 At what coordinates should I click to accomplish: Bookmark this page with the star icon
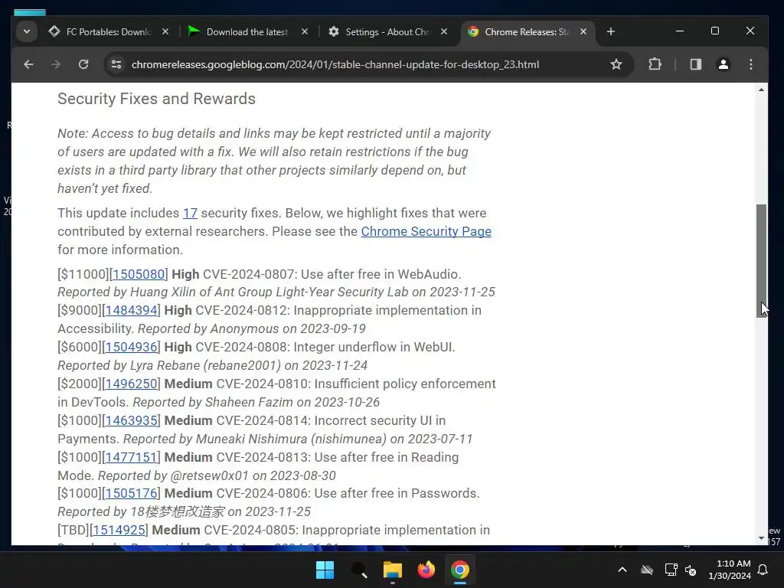[x=616, y=64]
